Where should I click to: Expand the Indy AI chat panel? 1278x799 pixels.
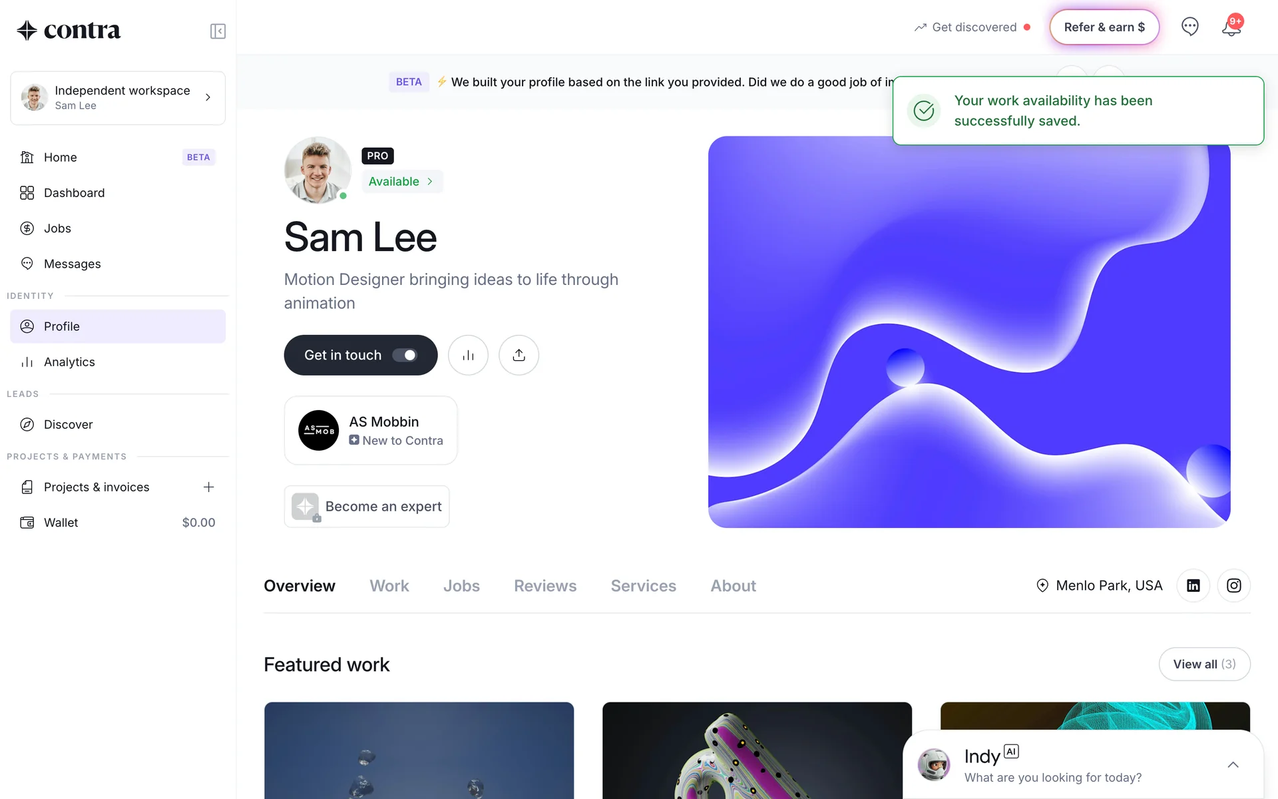point(1233,764)
